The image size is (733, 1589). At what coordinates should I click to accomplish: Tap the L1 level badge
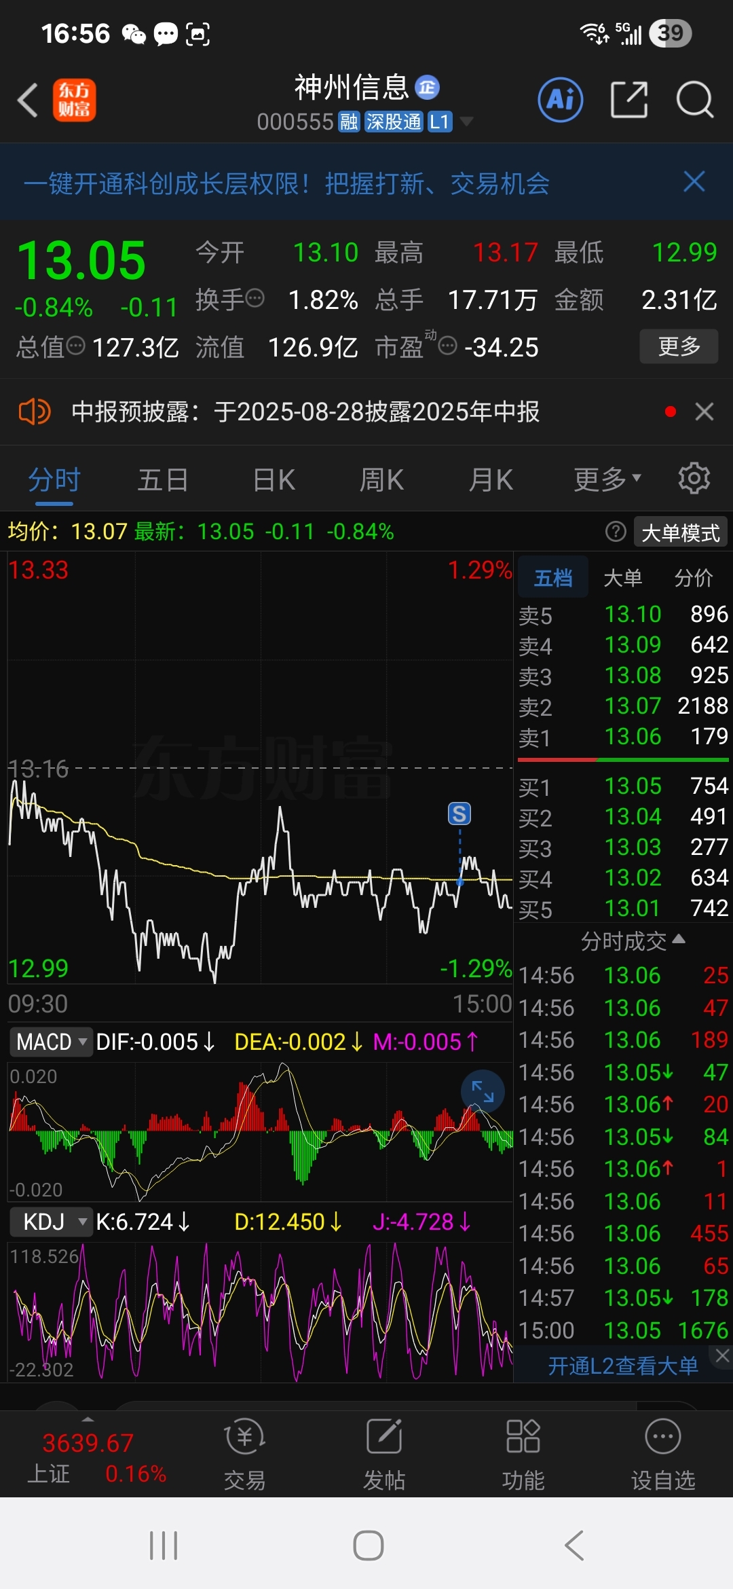(440, 122)
